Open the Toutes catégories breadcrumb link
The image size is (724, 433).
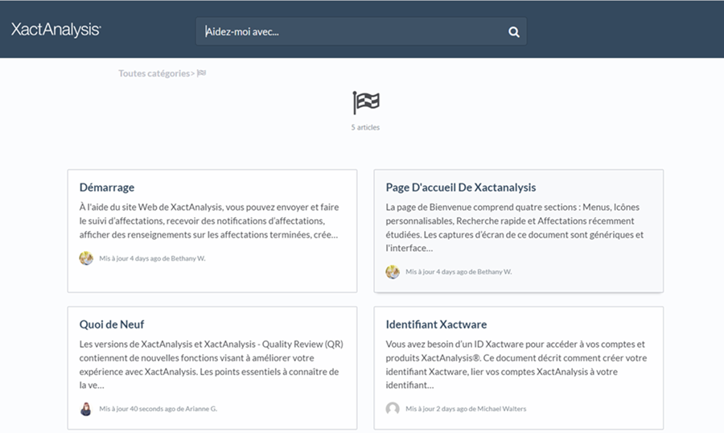[x=154, y=73]
